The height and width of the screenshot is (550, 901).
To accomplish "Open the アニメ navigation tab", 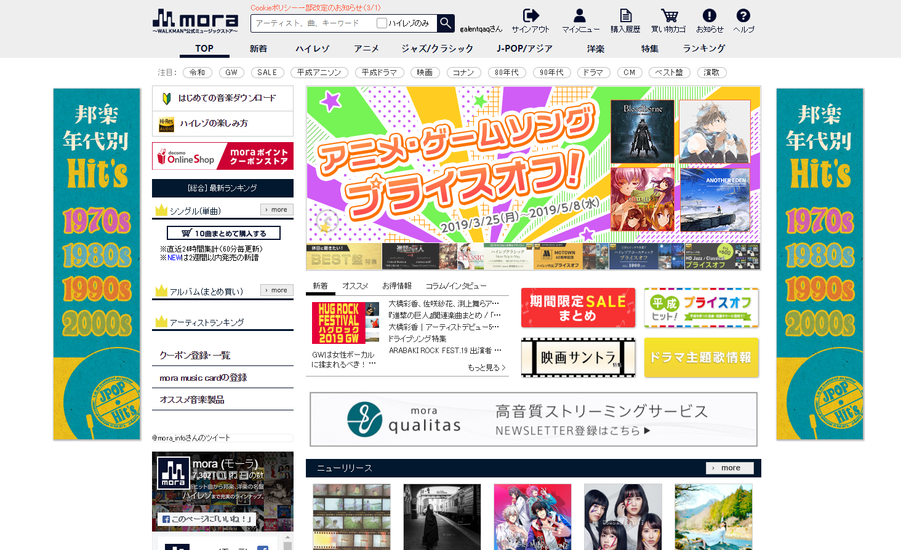I will [366, 49].
